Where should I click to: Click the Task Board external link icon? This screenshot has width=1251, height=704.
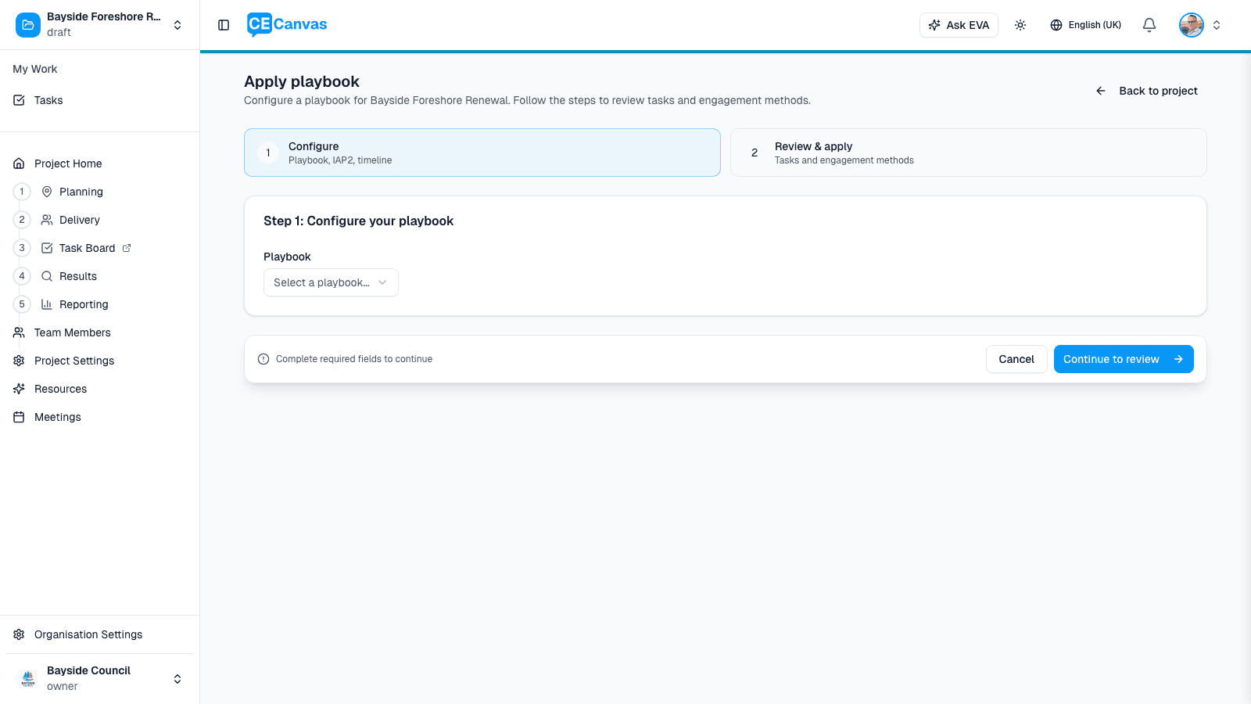coord(127,248)
